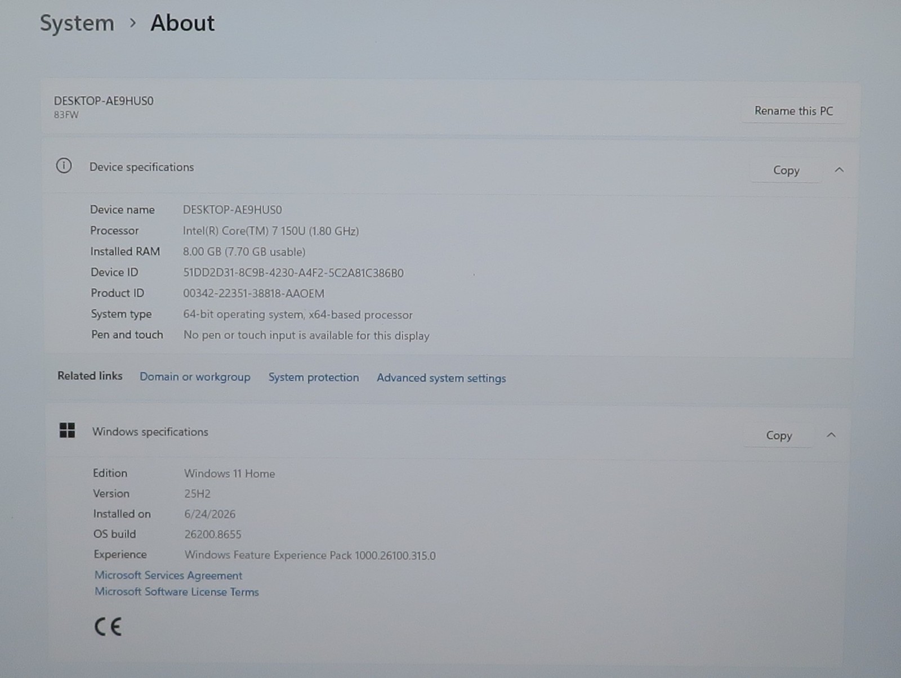This screenshot has height=678, width=901.
Task: Click the Windows specifications heading
Action: click(x=150, y=432)
